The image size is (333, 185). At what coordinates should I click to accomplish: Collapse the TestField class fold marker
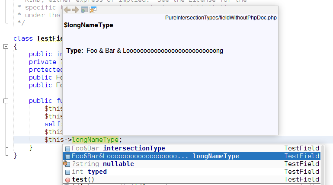pos(6,46)
